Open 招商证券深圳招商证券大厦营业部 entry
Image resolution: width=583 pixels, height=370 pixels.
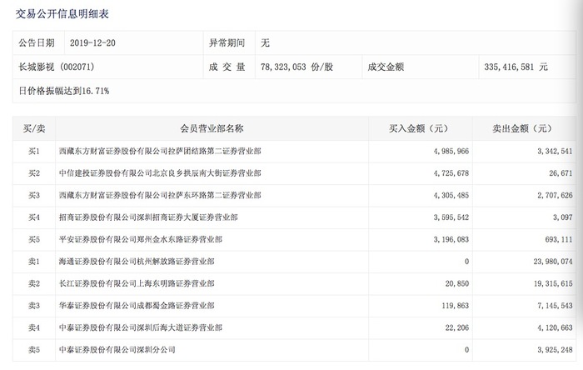pos(148,217)
